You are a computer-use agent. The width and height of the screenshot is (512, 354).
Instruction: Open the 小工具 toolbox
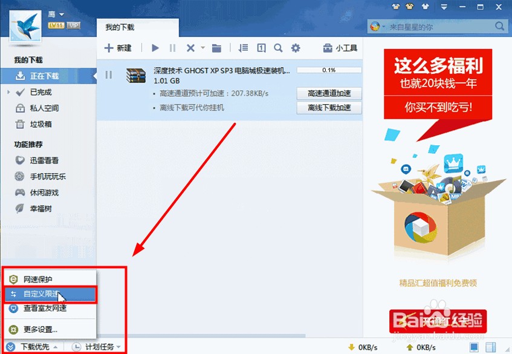pyautogui.click(x=340, y=48)
